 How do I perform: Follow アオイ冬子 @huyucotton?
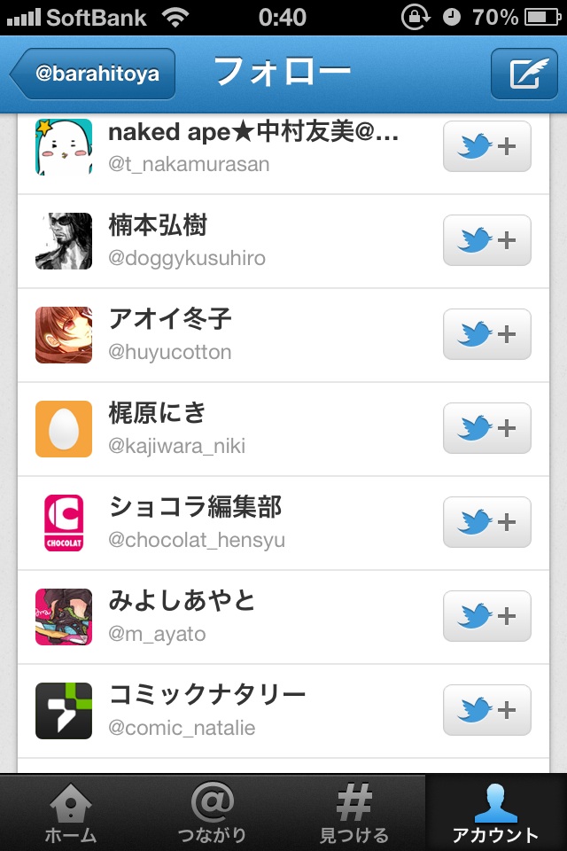click(486, 334)
